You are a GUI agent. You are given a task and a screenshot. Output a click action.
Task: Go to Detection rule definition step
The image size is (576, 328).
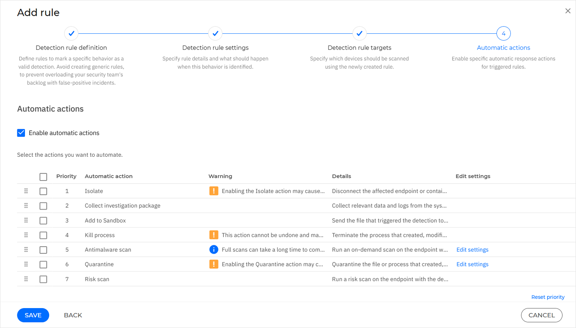tap(71, 34)
